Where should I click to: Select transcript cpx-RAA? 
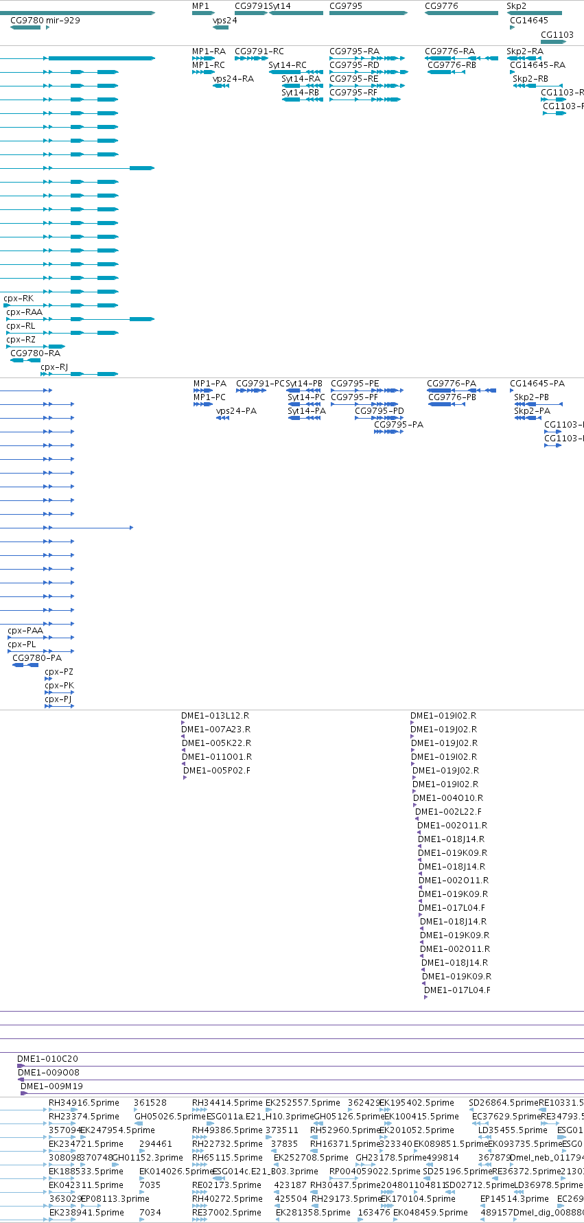(x=25, y=312)
